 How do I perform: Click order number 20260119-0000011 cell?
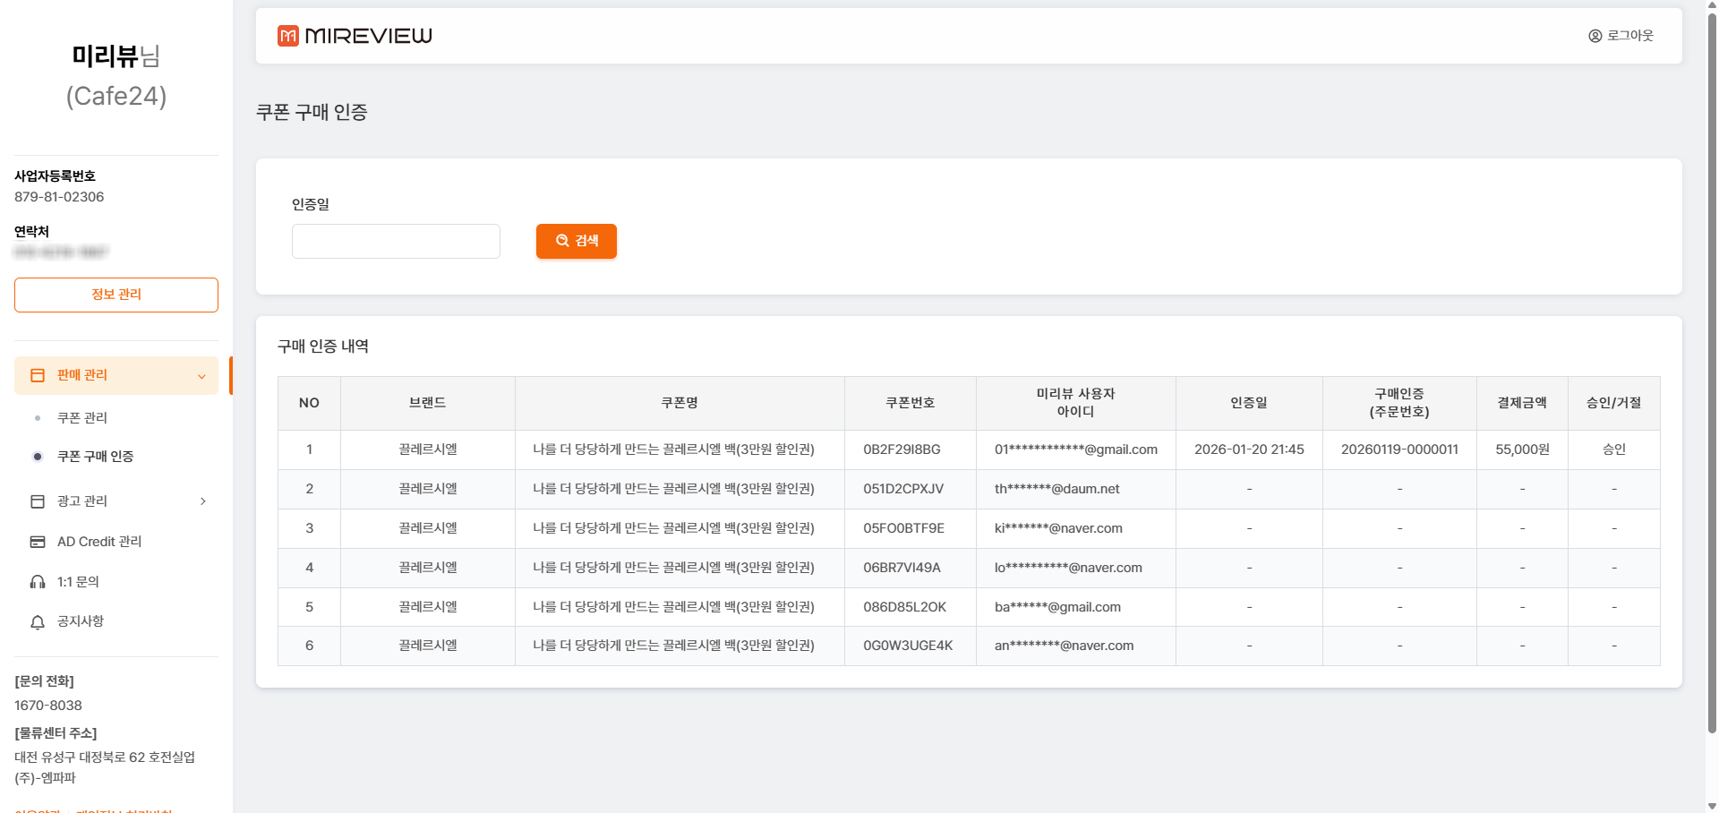point(1399,449)
